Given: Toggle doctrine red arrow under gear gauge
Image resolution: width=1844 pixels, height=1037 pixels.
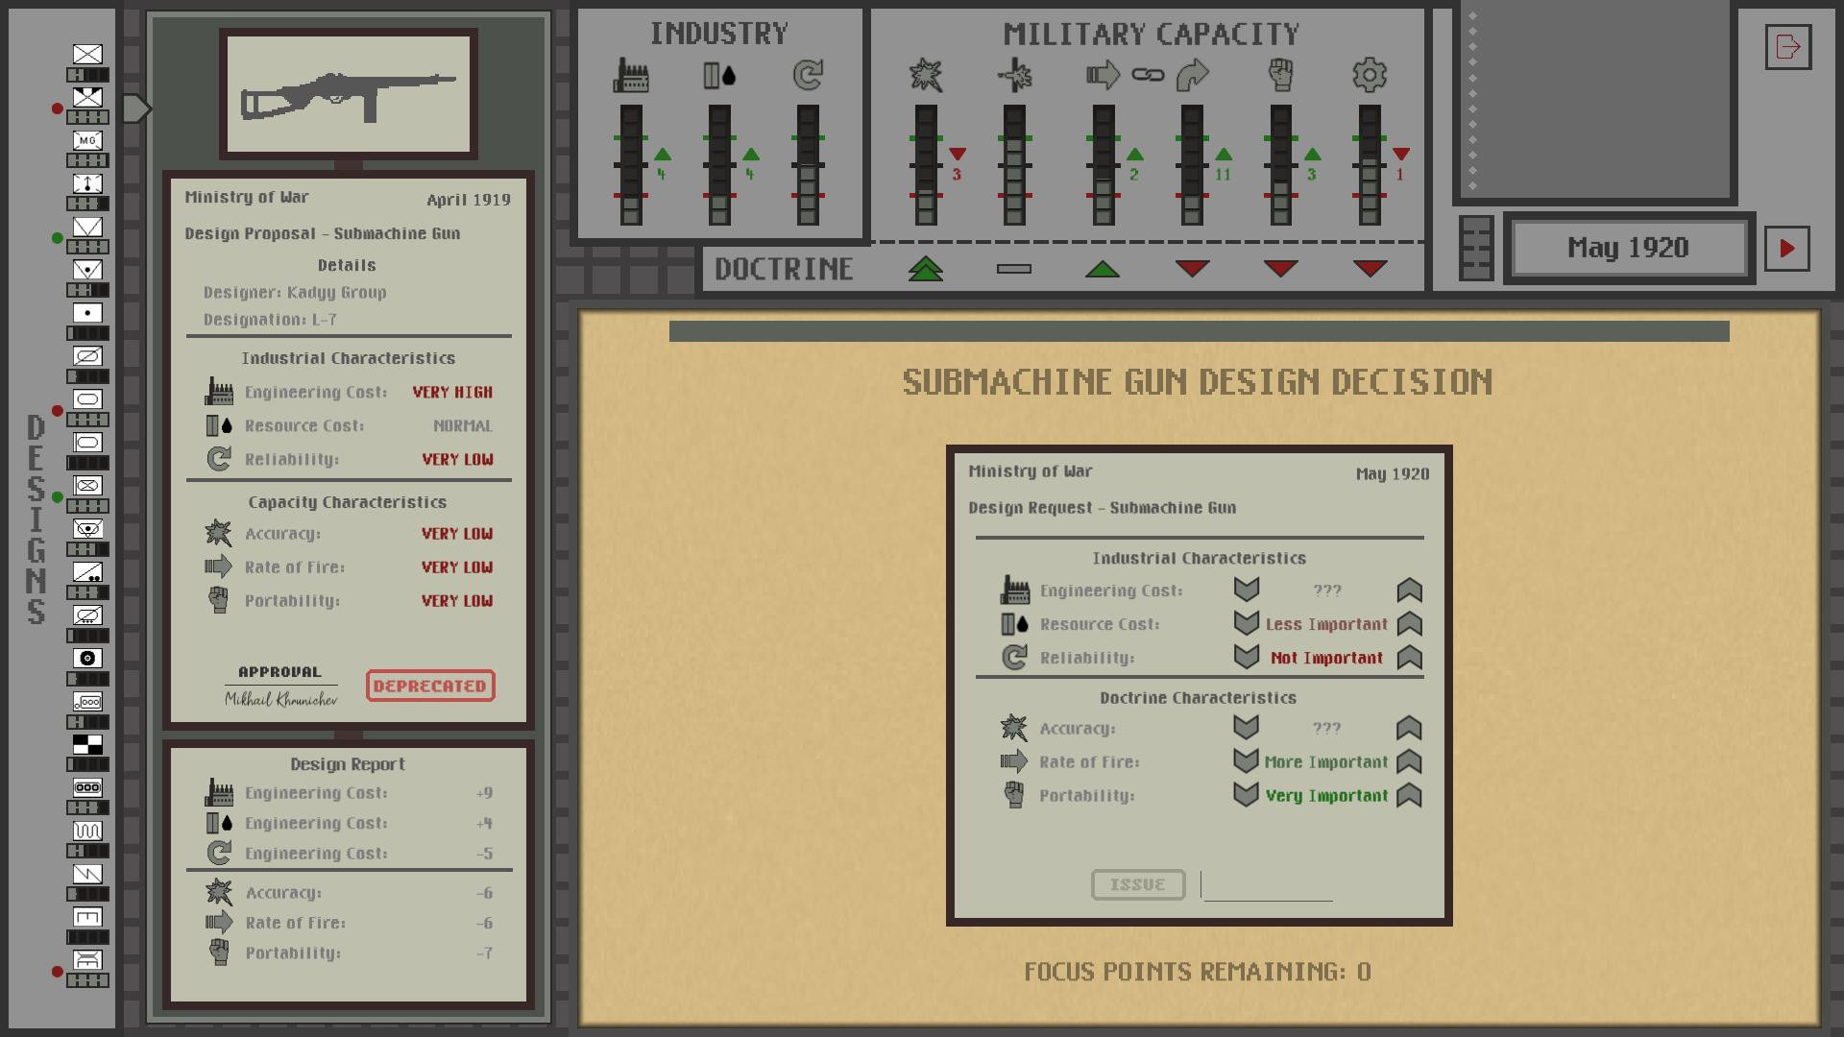Looking at the screenshot, I should pyautogui.click(x=1370, y=269).
